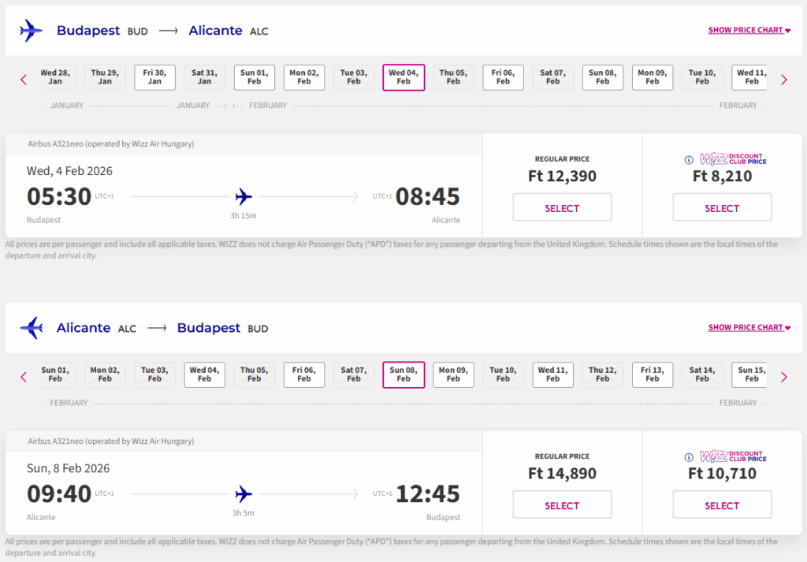The image size is (807, 562).
Task: Select Wizz Discount Club price Ft 8,210
Action: [x=722, y=208]
